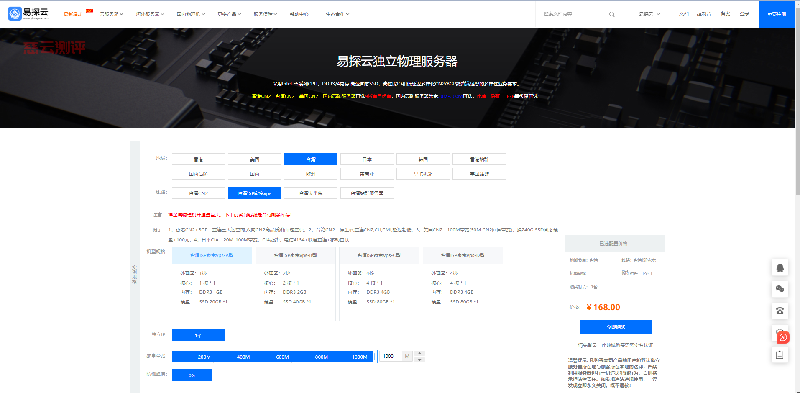Select region 东南亚
The width and height of the screenshot is (800, 393).
(x=367, y=174)
